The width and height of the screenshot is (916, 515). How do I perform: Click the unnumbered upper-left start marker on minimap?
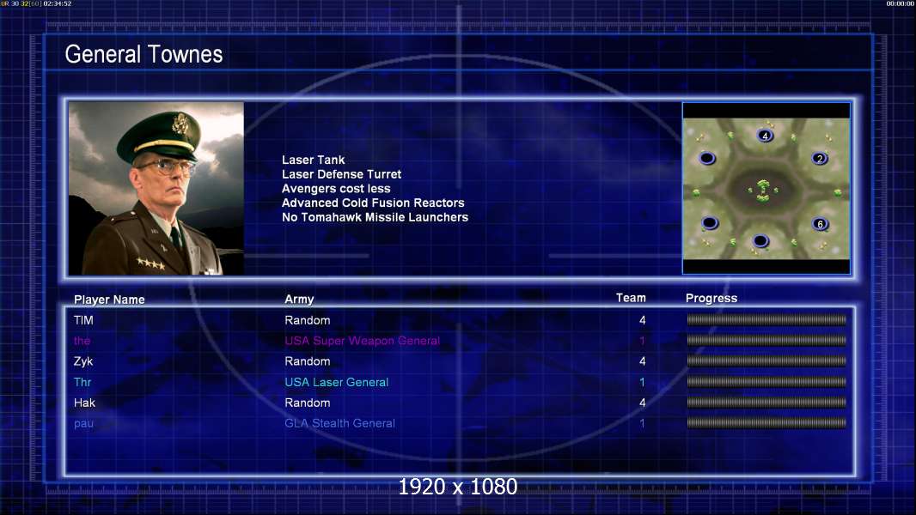click(707, 158)
